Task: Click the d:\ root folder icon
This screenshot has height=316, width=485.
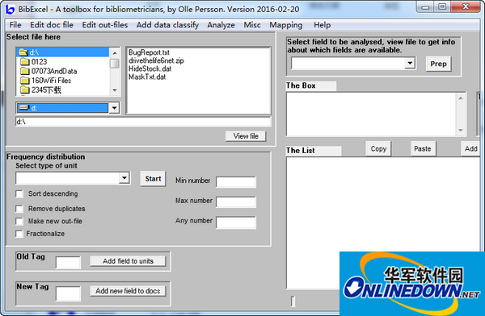Action: pyautogui.click(x=23, y=52)
